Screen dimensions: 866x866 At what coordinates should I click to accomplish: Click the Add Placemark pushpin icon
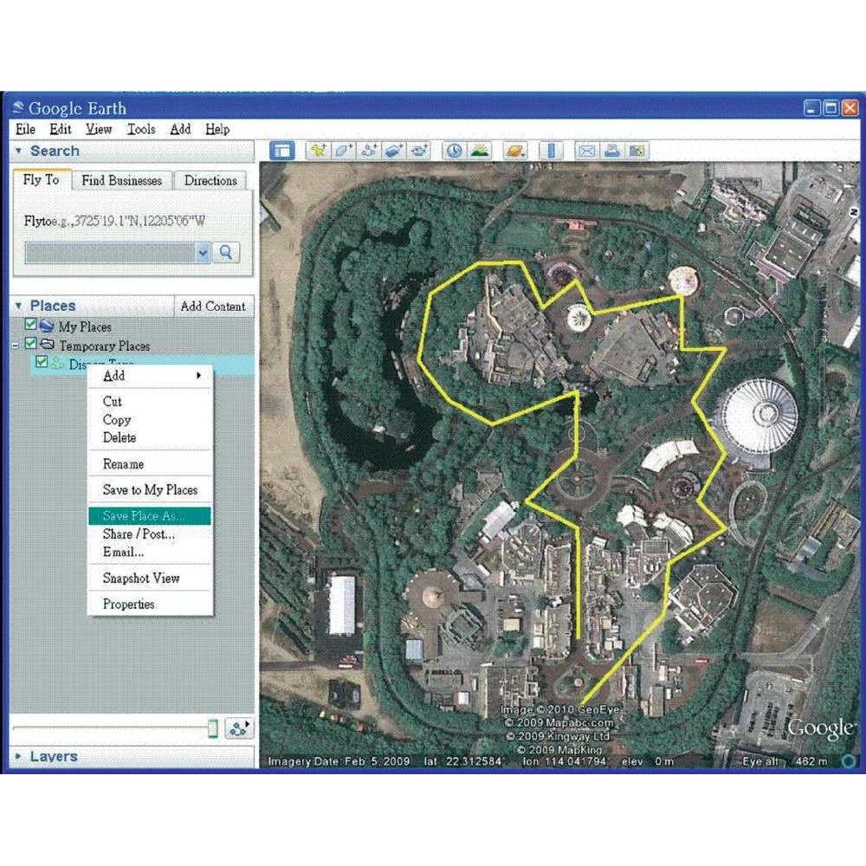(x=318, y=151)
